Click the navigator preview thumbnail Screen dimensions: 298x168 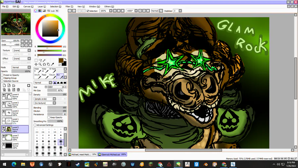[16, 24]
